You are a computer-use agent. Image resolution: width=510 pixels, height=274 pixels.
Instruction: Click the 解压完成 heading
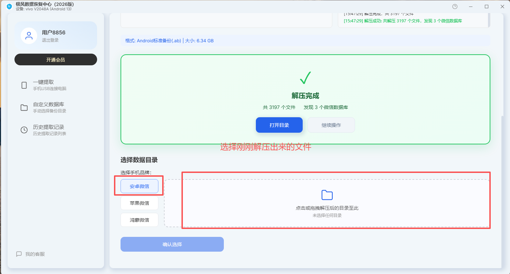click(305, 96)
